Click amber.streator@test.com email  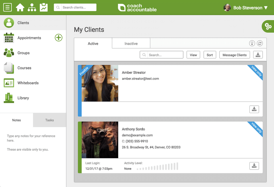tap(140, 79)
